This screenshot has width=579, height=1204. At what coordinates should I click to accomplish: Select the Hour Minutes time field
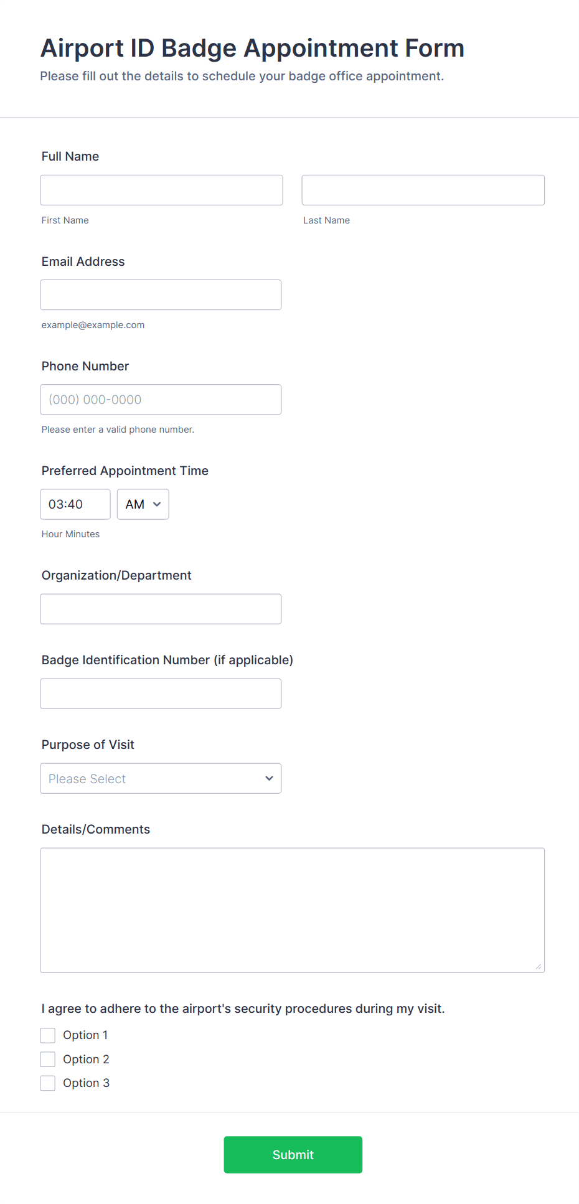coord(75,504)
